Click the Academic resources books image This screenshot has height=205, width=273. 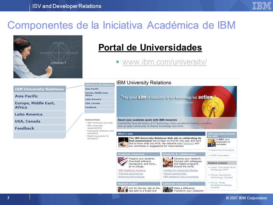(123, 162)
